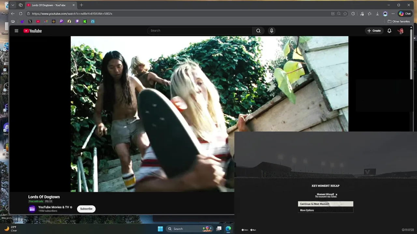The image size is (417, 234).
Task: Open Copilot Chat button
Action: [x=405, y=14]
